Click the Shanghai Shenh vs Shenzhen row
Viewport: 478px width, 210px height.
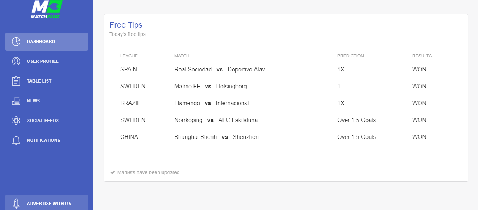coord(216,137)
